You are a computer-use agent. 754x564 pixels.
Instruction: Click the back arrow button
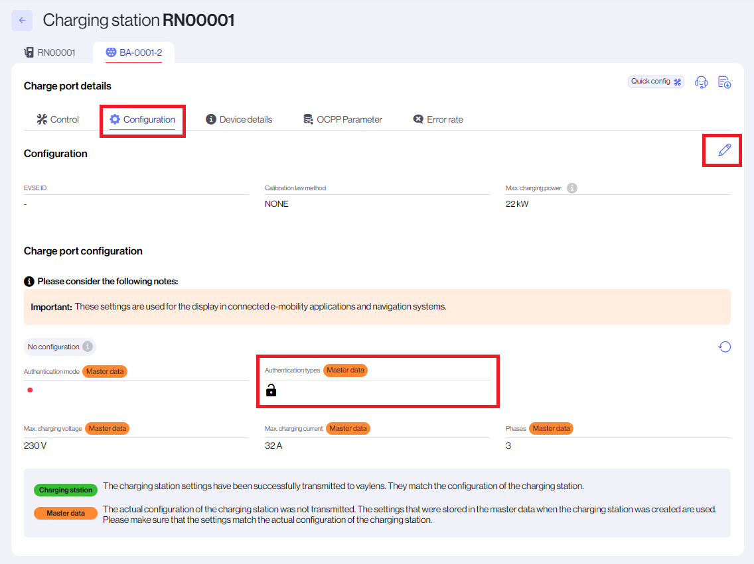(x=22, y=21)
